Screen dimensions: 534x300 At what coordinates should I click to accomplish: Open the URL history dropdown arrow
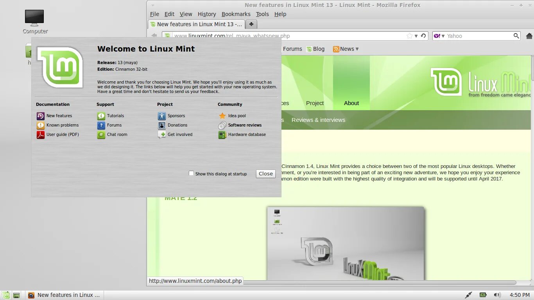pos(416,36)
